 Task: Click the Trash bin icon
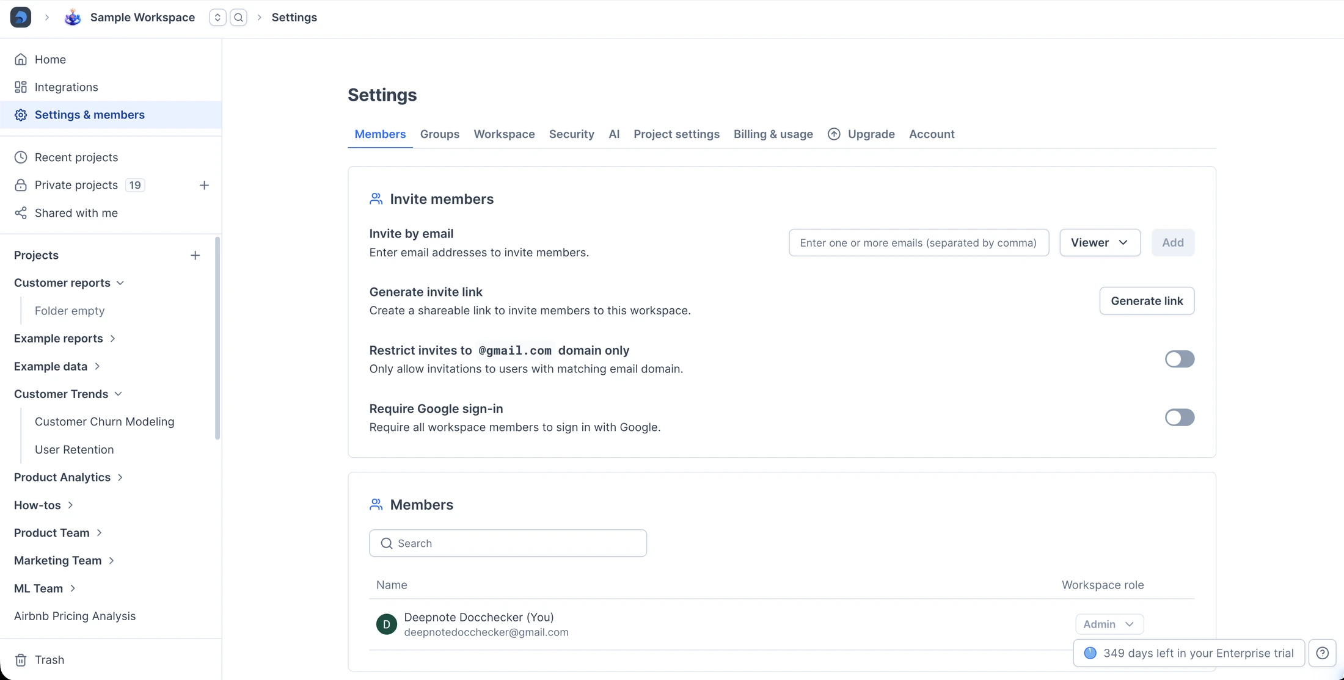[x=21, y=660]
